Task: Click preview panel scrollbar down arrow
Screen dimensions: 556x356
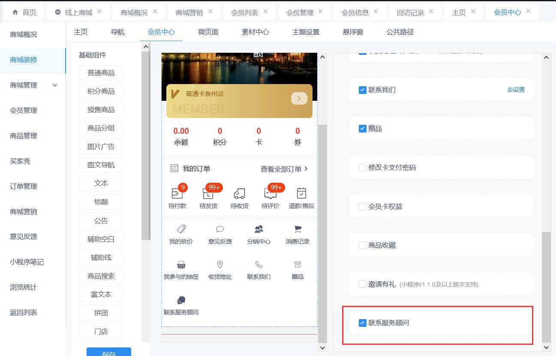Action: point(323,348)
